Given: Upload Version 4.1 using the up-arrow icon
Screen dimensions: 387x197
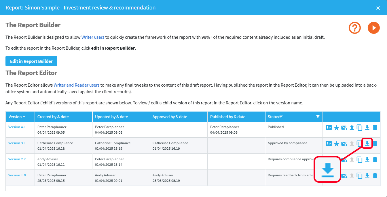Looking at the screenshot, I should 352,128.
